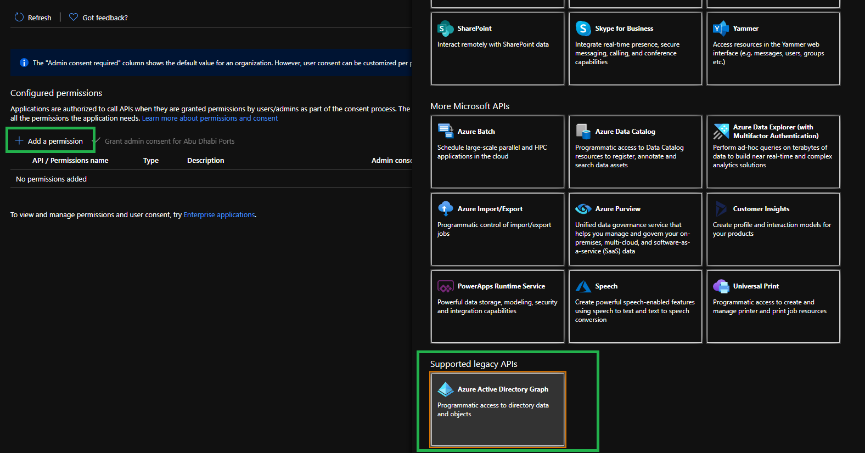Click the Refresh label text
This screenshot has height=453, width=865.
(x=40, y=18)
